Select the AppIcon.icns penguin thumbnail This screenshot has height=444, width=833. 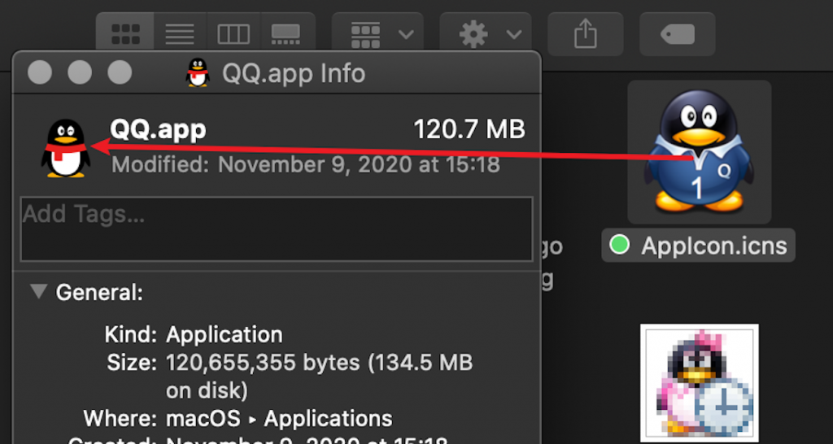point(699,152)
